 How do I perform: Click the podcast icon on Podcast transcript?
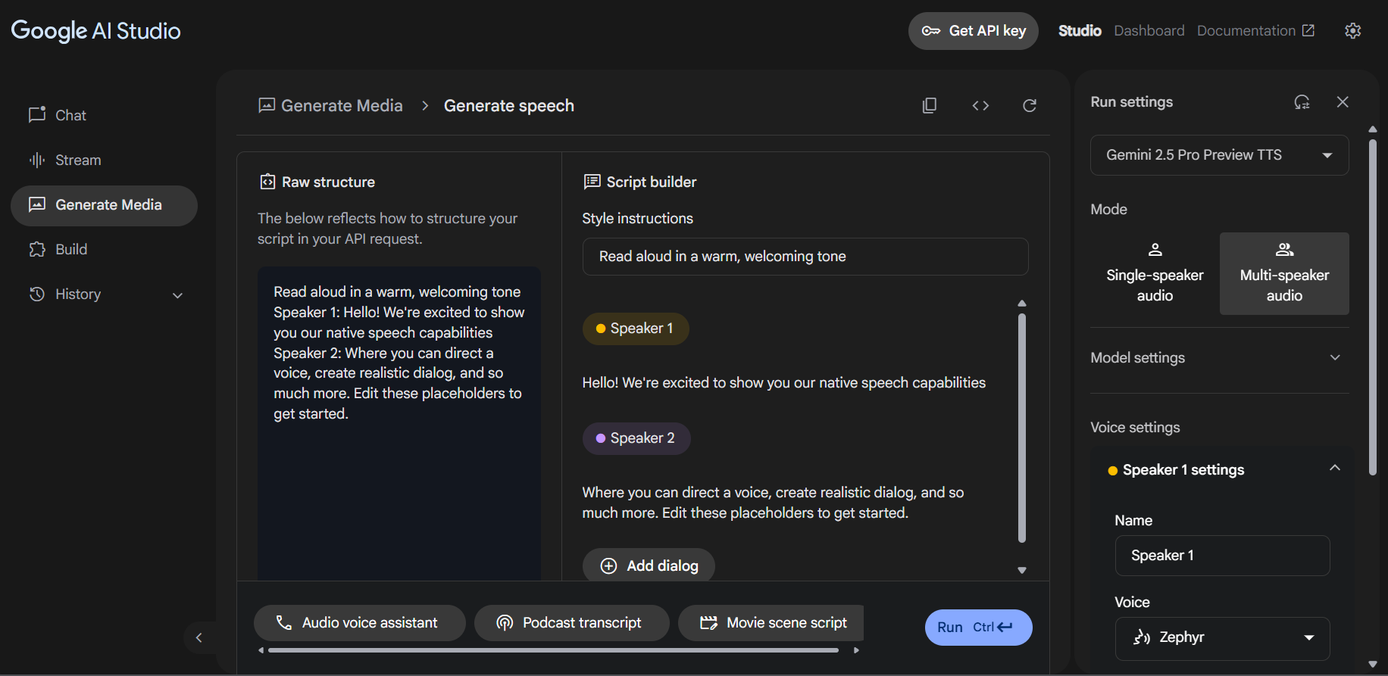505,622
